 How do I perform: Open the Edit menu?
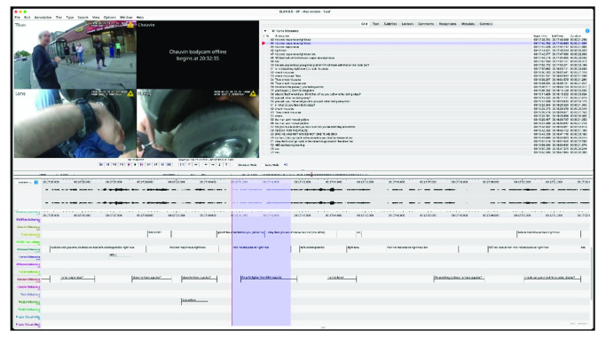(27, 18)
